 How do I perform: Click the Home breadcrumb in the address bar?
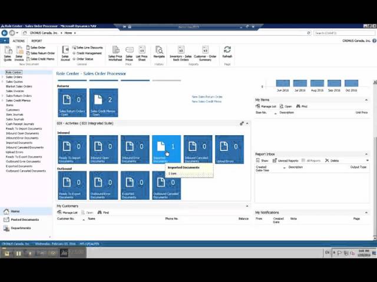[x=68, y=33]
